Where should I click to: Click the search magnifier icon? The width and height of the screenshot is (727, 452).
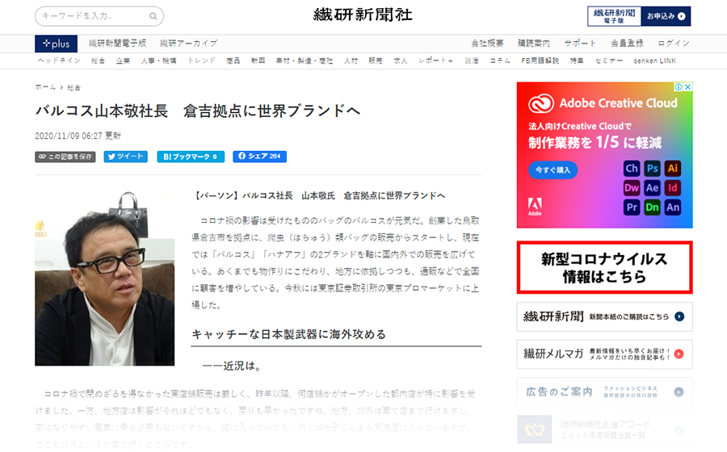[x=153, y=16]
